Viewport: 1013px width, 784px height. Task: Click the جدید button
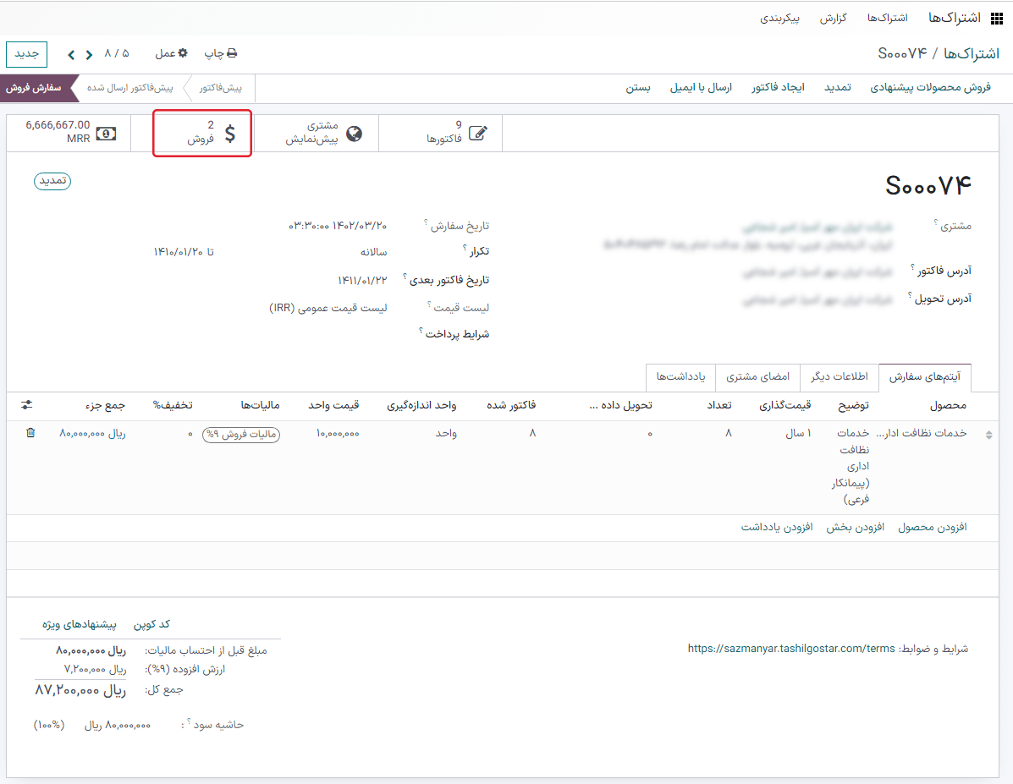click(x=26, y=53)
